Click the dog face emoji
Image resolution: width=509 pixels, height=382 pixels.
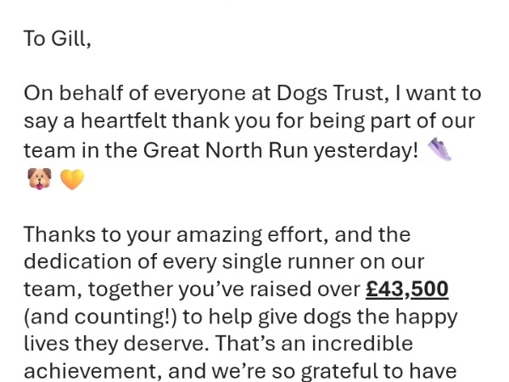click(39, 178)
